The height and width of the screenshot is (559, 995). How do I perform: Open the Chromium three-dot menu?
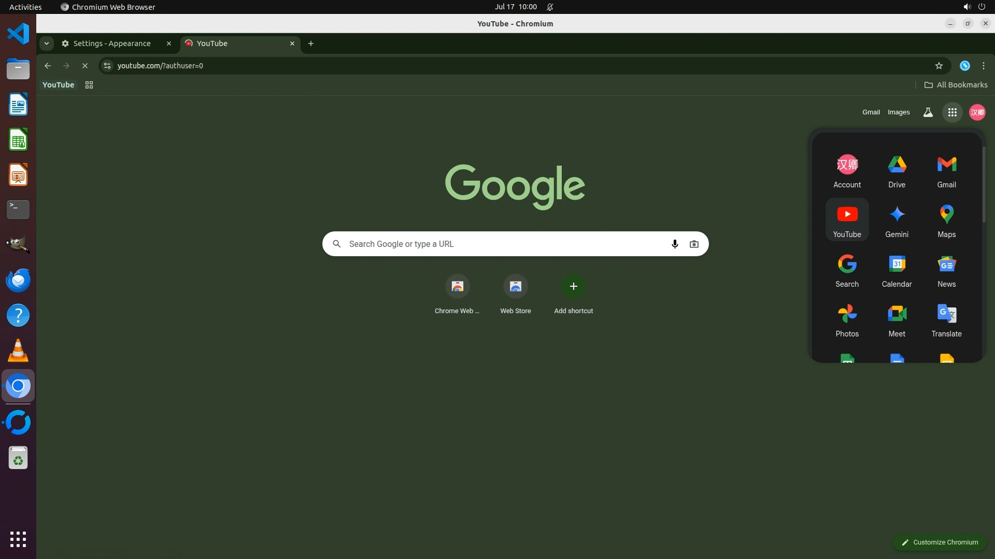pyautogui.click(x=983, y=66)
